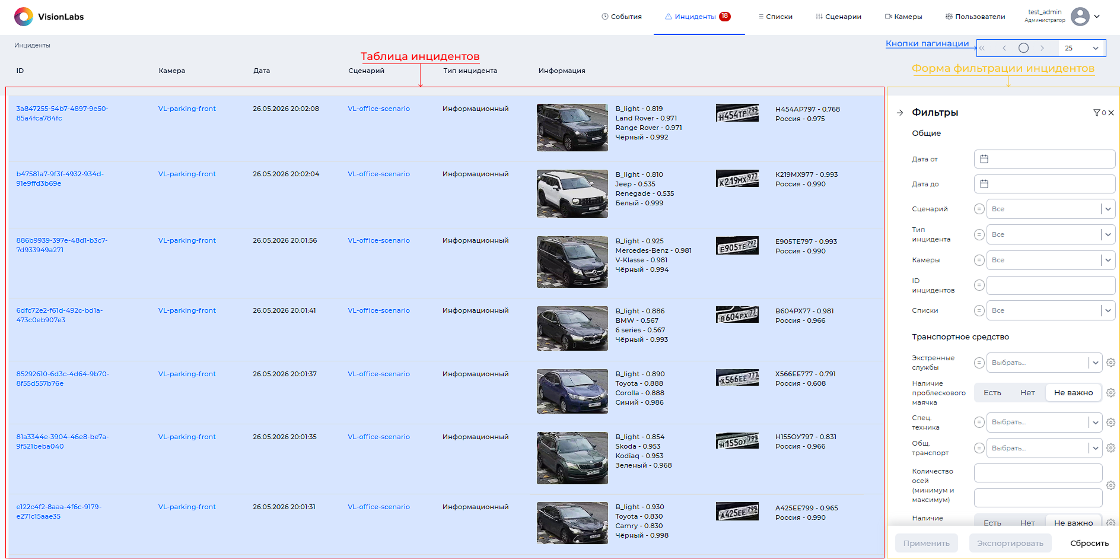The height and width of the screenshot is (559, 1120).
Task: Select Не важно for проблесковый маячок
Action: tap(1073, 393)
